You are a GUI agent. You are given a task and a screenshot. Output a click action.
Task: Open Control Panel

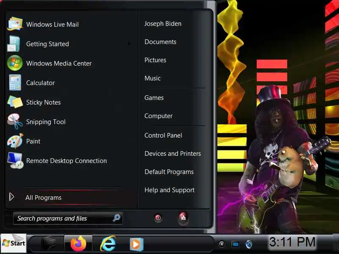tap(163, 135)
